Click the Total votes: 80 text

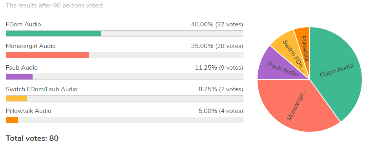pyautogui.click(x=32, y=138)
